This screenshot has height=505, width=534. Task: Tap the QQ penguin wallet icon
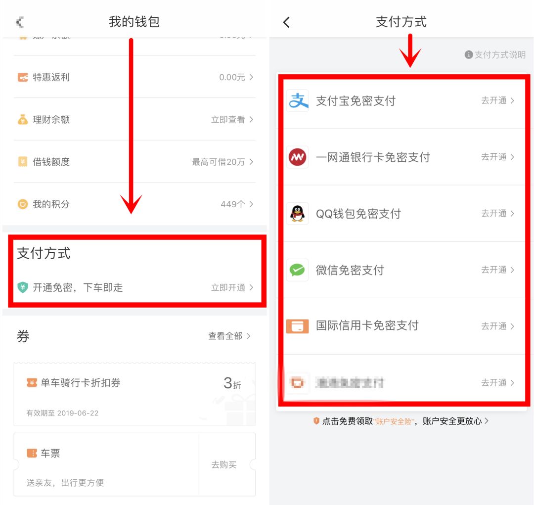click(297, 214)
